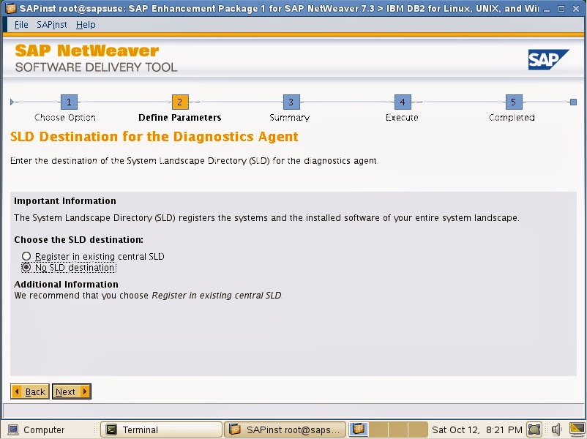Open the Terminal from the taskbar

pos(160,429)
